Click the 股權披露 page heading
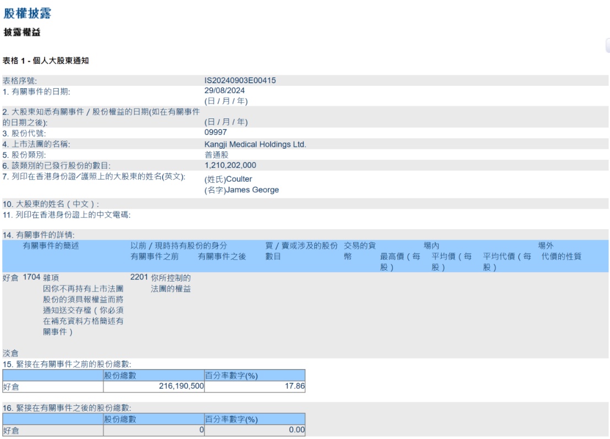This screenshot has height=439, width=610. click(27, 13)
